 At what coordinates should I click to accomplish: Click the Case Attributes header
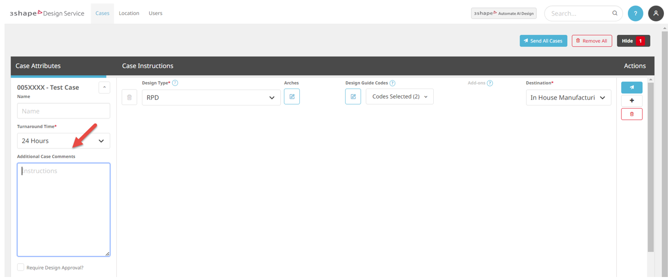pyautogui.click(x=38, y=66)
